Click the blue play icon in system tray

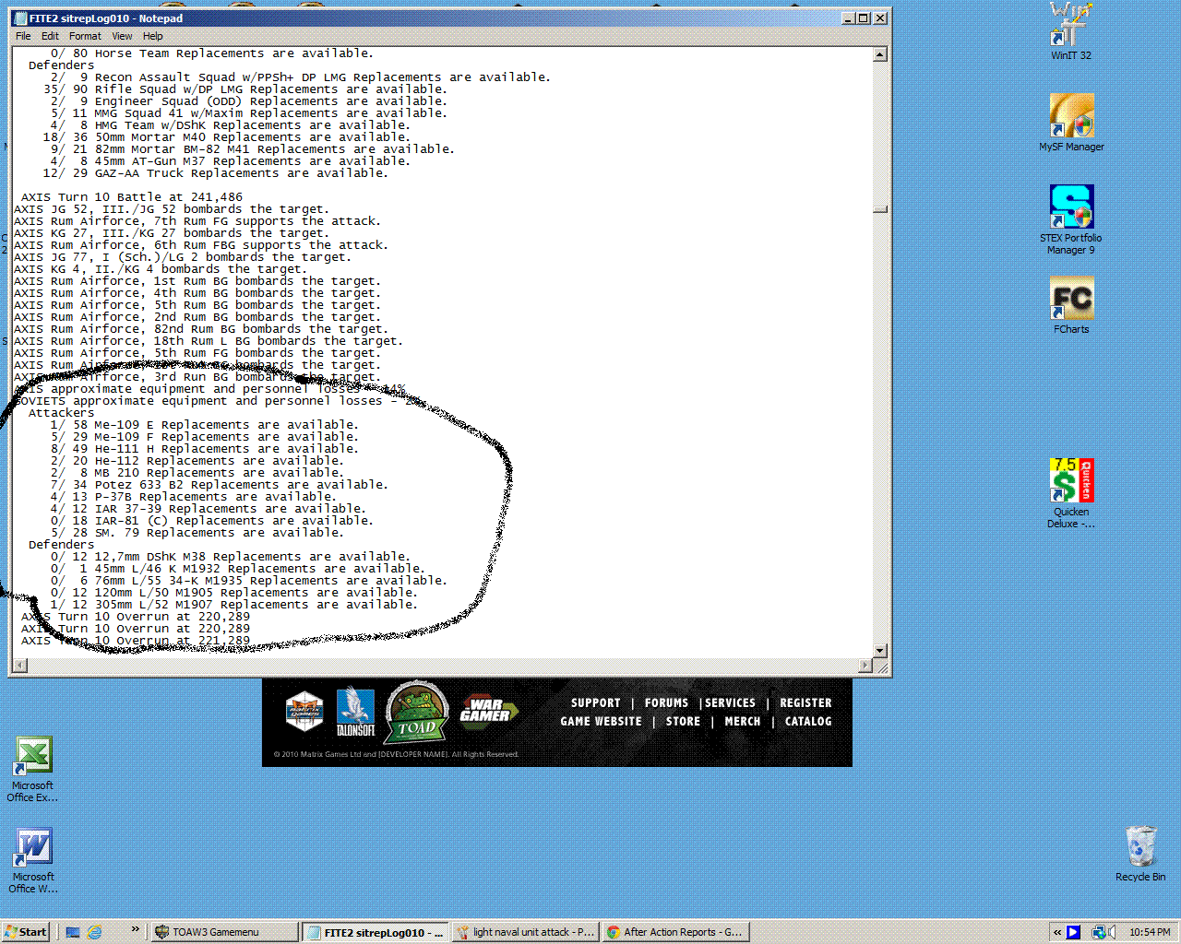(x=1073, y=932)
